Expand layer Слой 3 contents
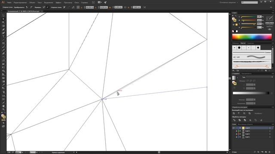Image resolution: width=275 pixels, height=154 pixels. click(x=240, y=131)
